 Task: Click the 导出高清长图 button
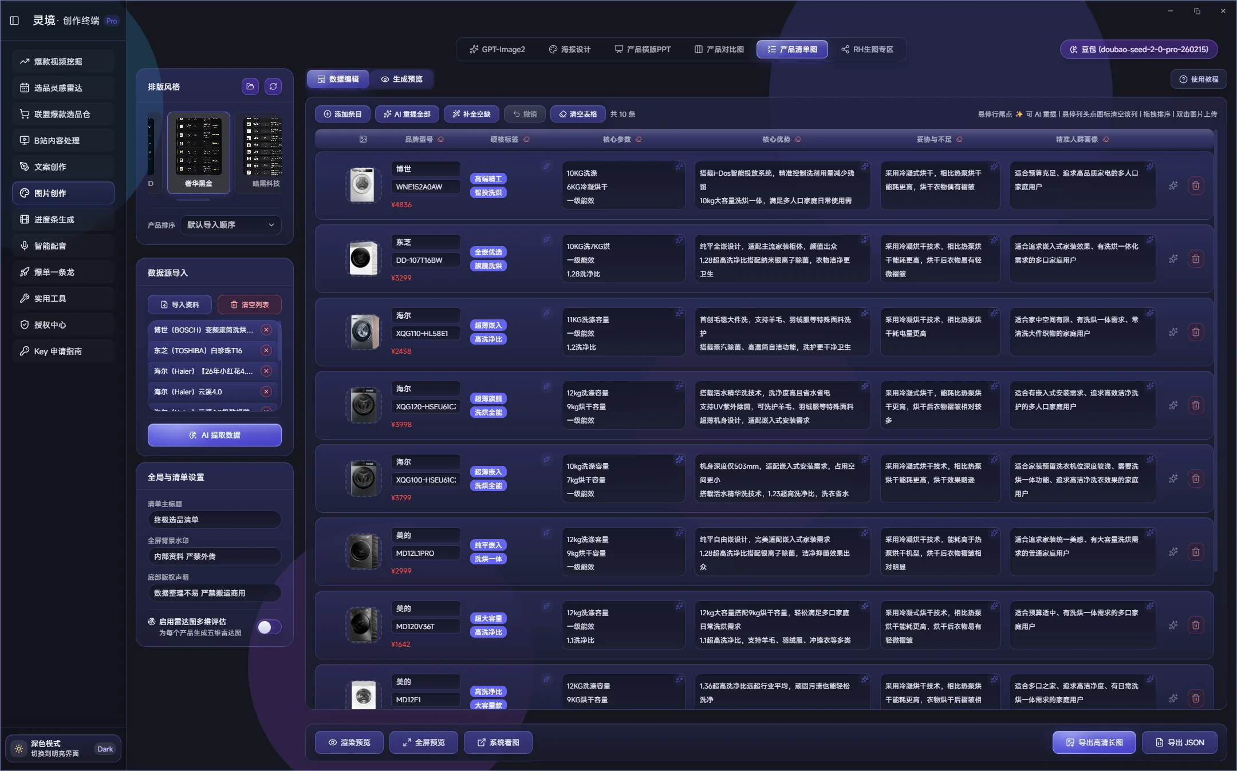click(x=1094, y=742)
